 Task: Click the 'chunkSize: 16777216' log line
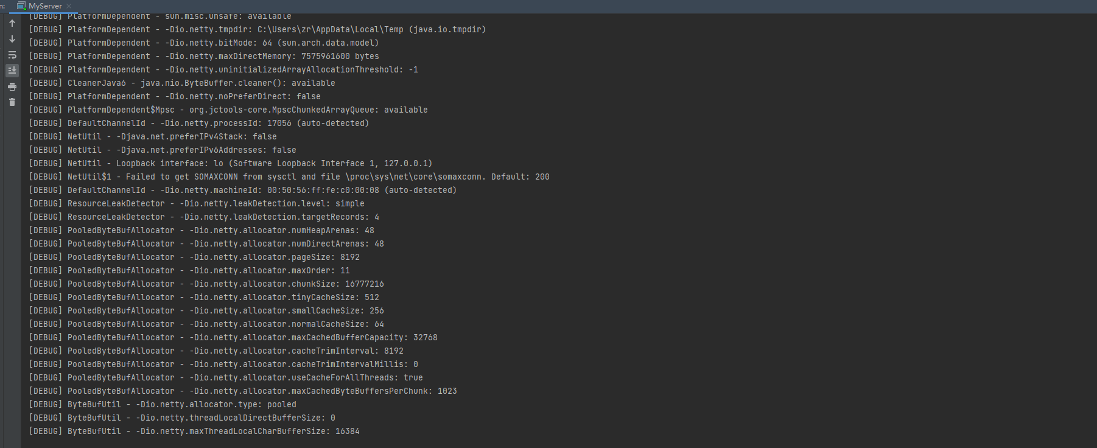[206, 284]
